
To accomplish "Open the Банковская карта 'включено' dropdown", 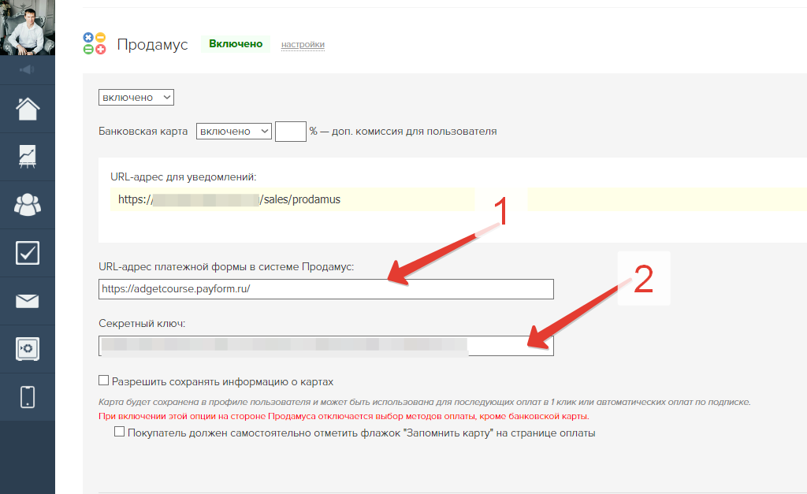I will pos(234,132).
